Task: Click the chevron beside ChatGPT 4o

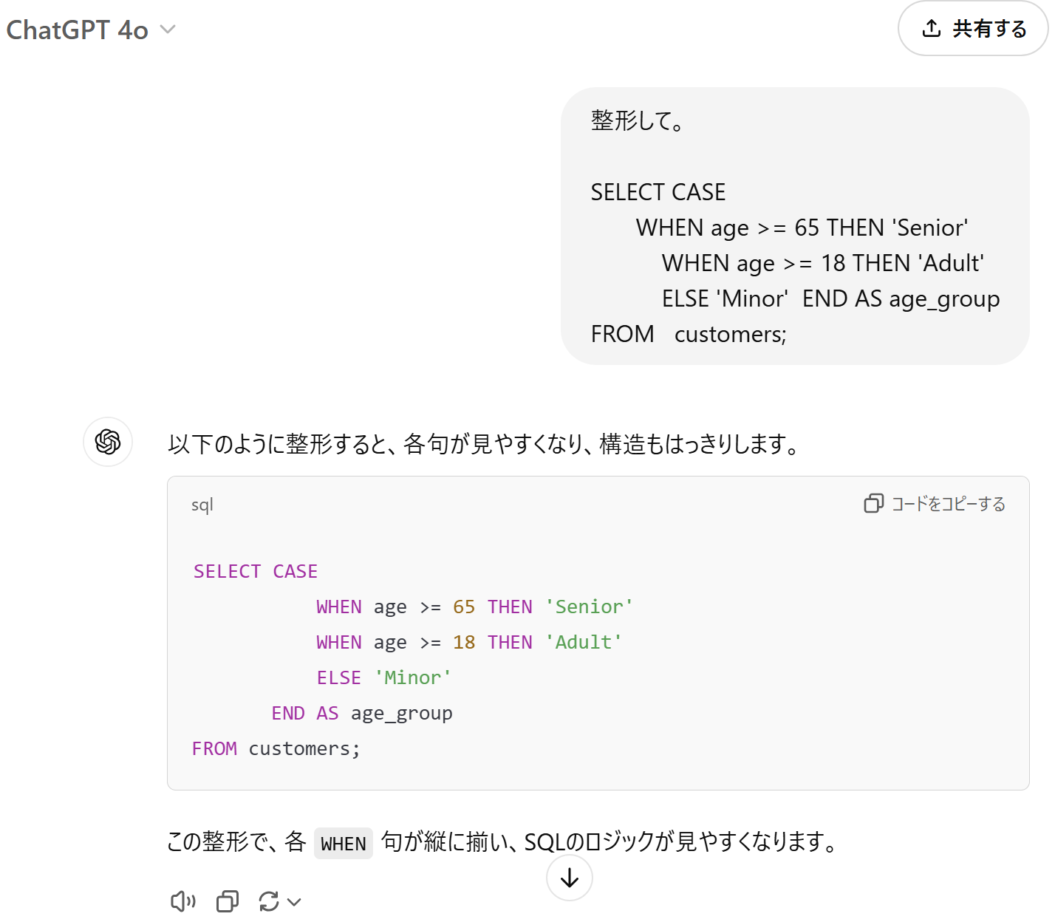Action: (x=168, y=30)
